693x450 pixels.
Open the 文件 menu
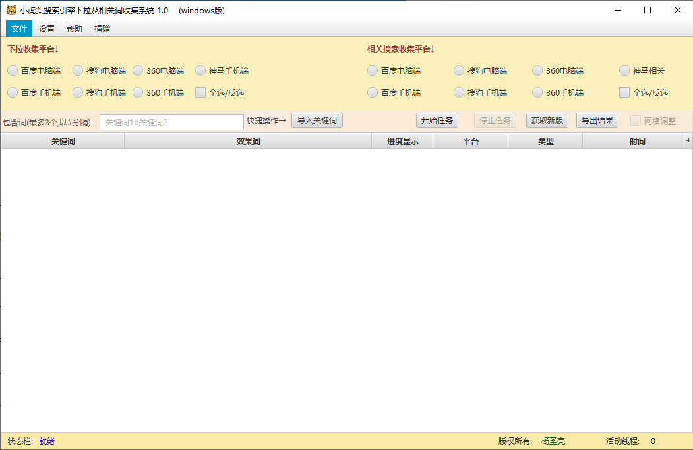[19, 29]
